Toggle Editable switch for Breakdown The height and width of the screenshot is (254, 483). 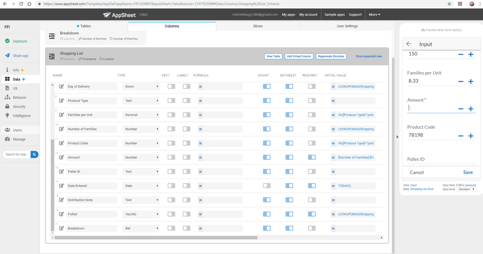pyautogui.click(x=289, y=228)
